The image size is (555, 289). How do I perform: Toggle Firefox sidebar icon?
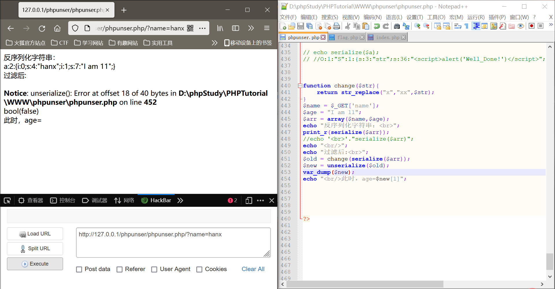(236, 28)
